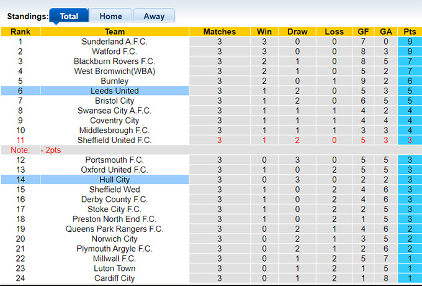This screenshot has height=286, width=422.
Task: Click the Matches column header
Action: 220,32
